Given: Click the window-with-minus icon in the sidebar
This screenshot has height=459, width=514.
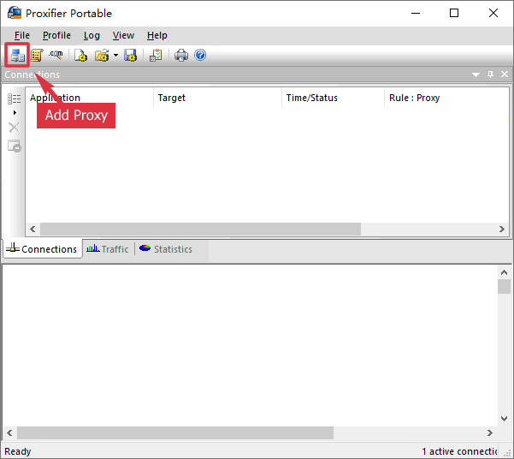Looking at the screenshot, I should pos(14,146).
